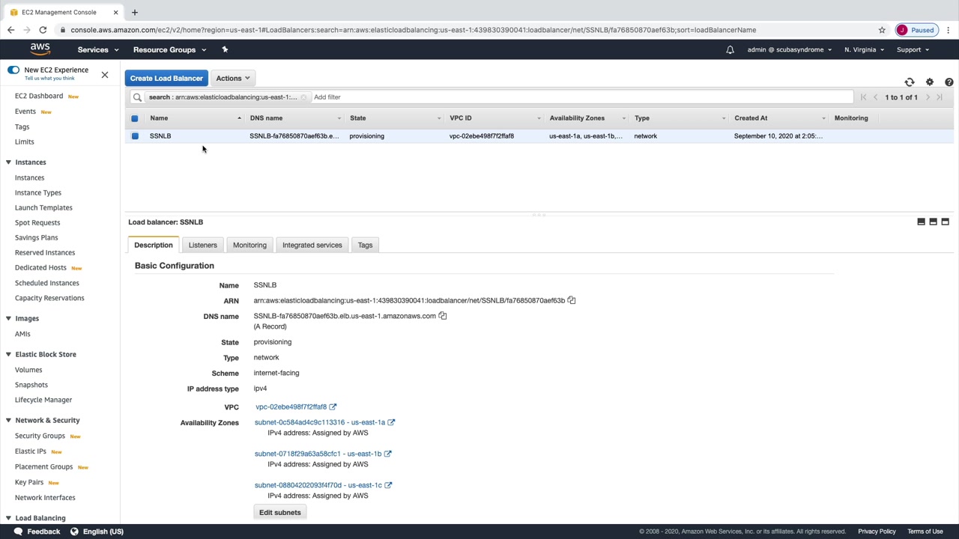Open the Support dropdown menu
The height and width of the screenshot is (539, 959).
coord(913,49)
